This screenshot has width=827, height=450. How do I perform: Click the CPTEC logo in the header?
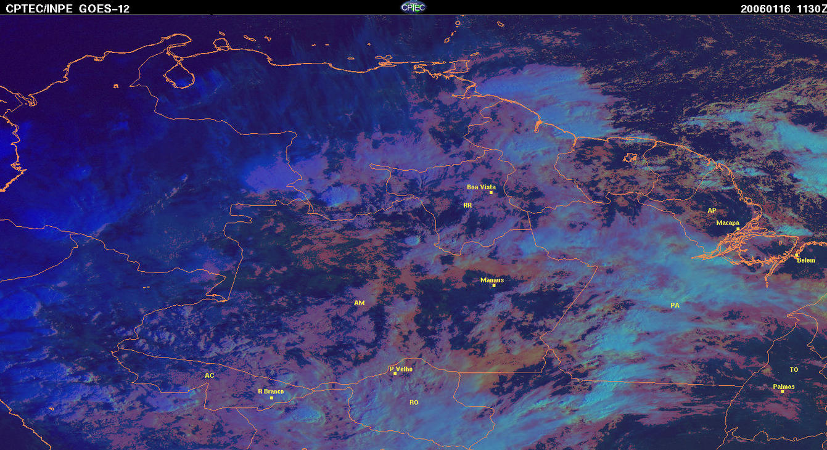pos(413,7)
